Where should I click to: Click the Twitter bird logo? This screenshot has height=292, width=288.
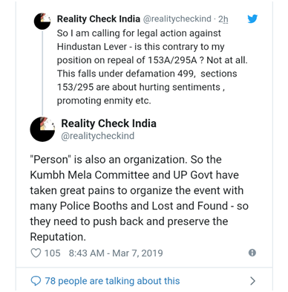pos(252,19)
